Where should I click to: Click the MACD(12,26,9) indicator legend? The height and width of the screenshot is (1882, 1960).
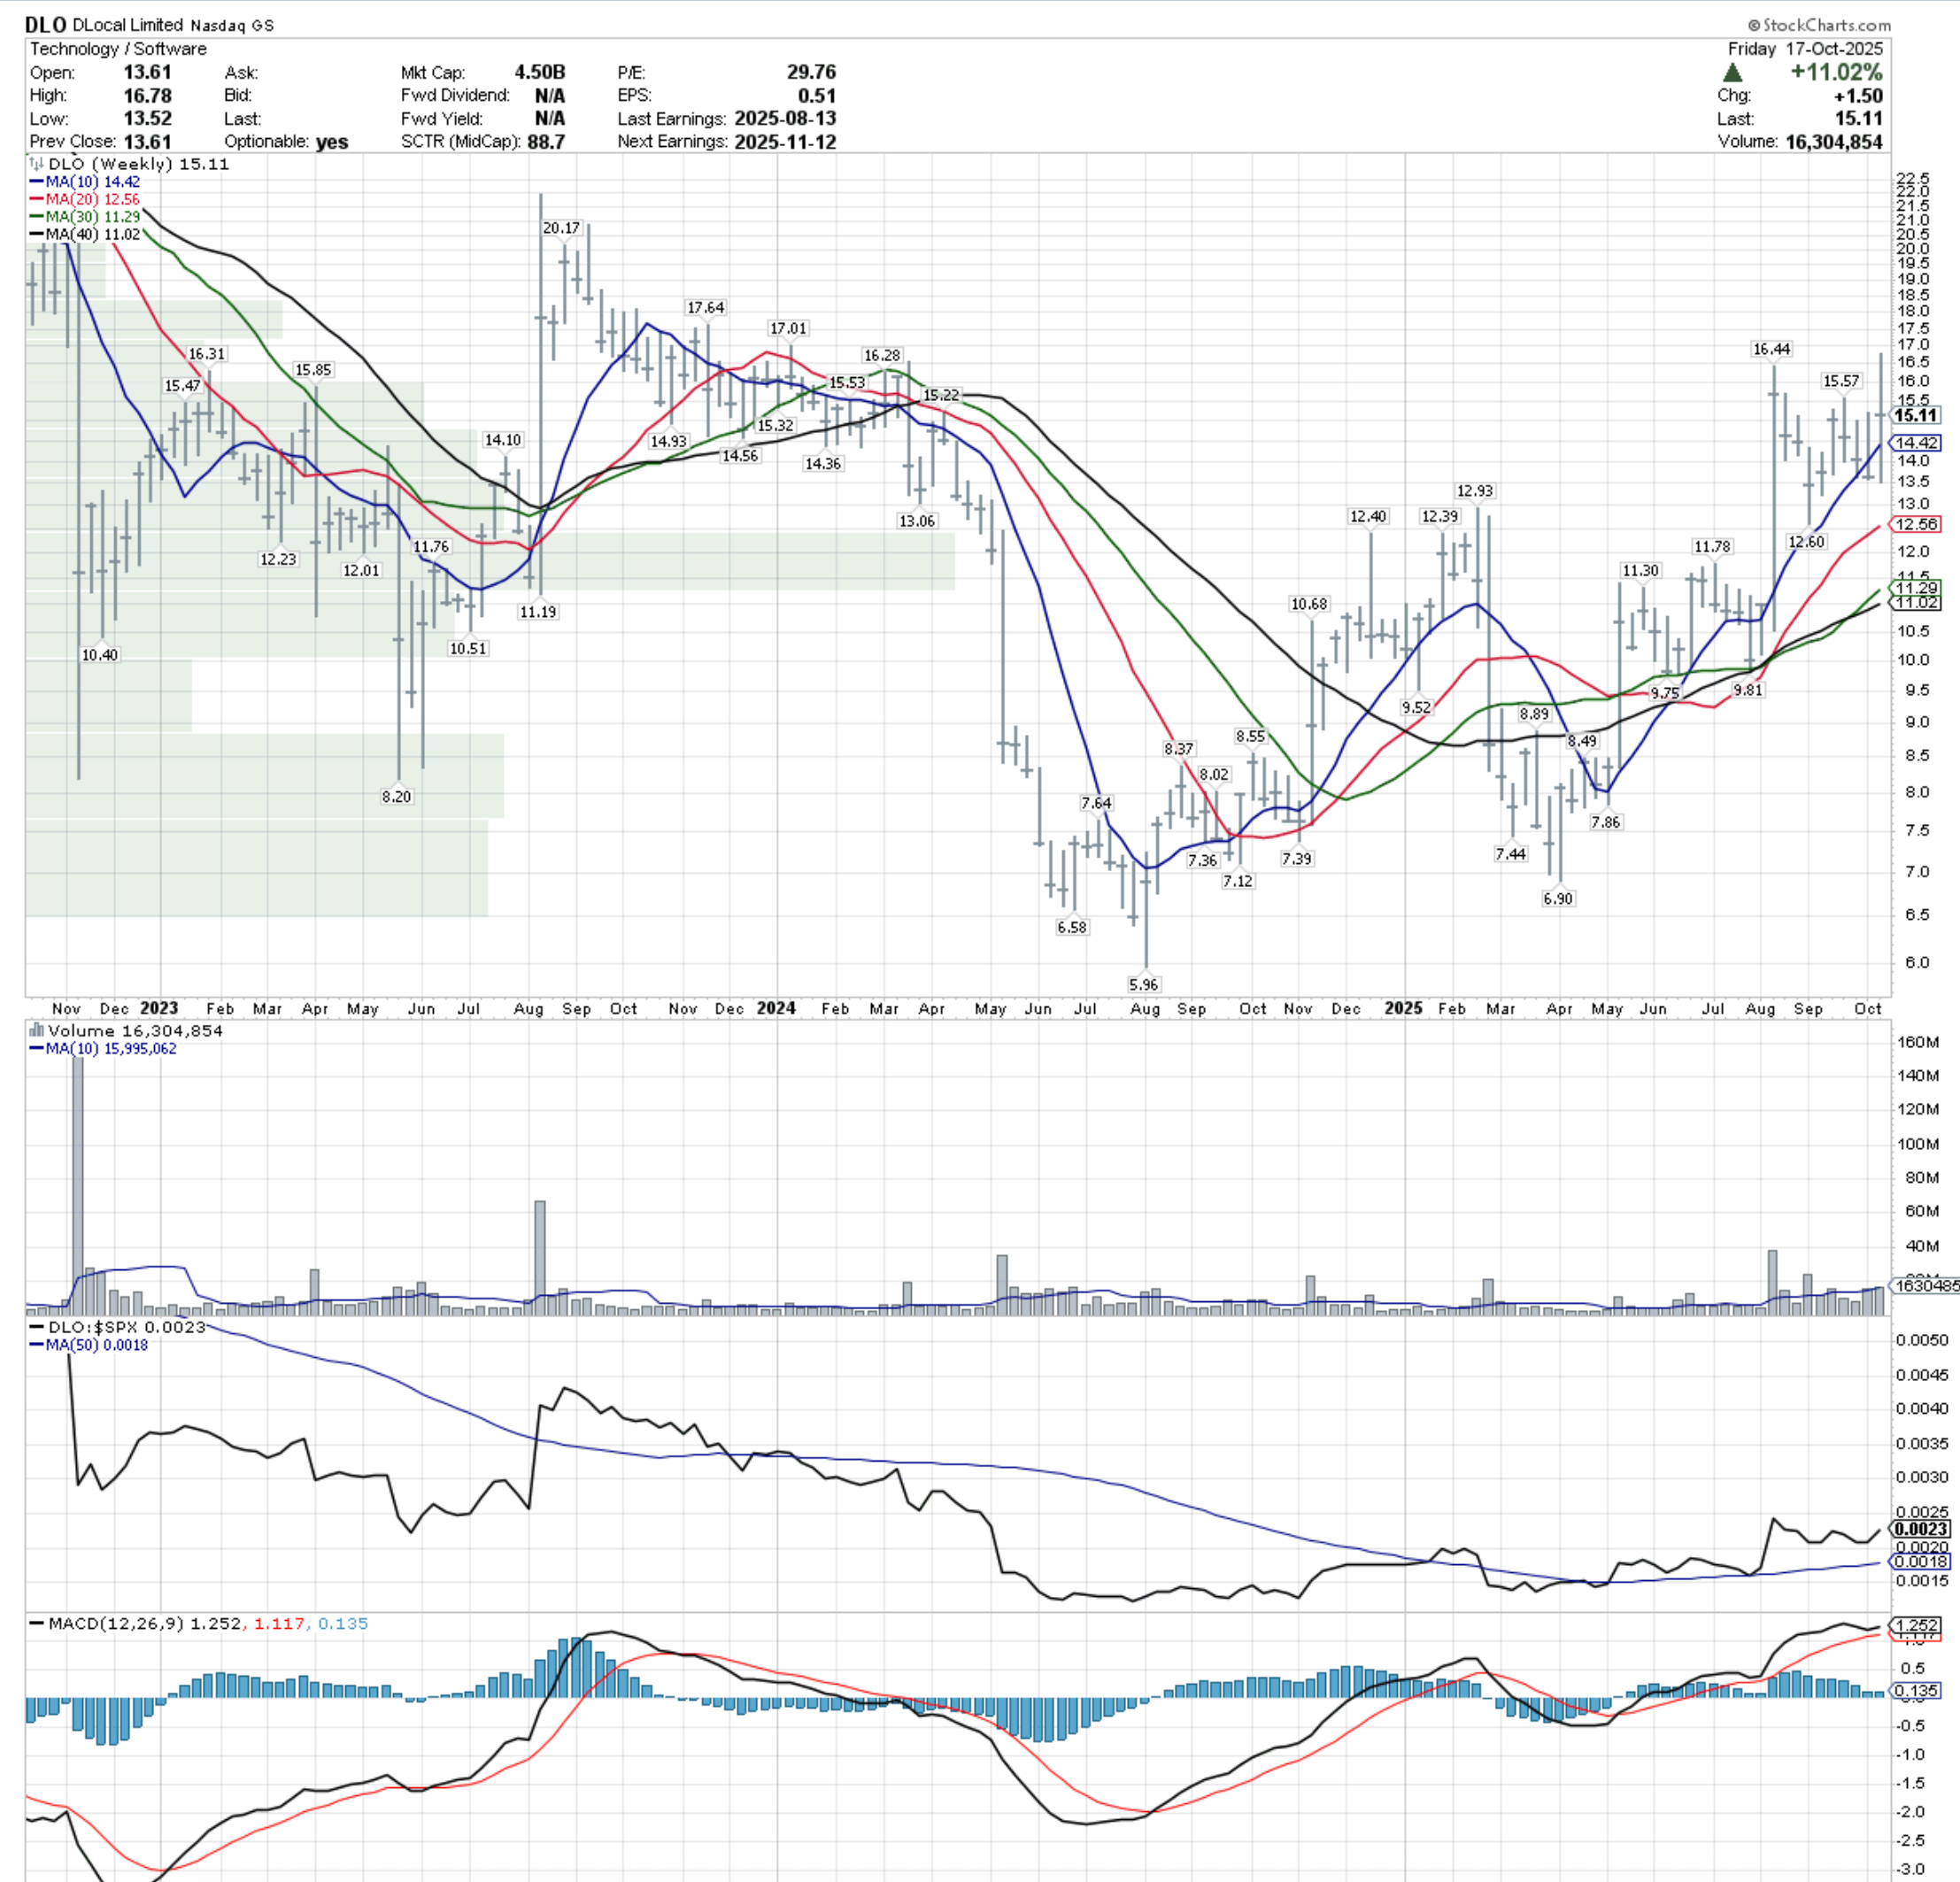point(116,1624)
